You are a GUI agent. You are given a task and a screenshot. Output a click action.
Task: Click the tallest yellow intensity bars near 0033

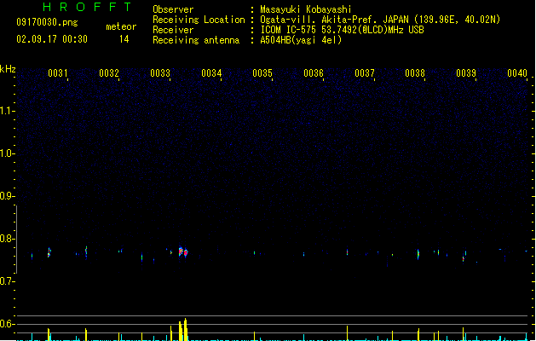183,330
